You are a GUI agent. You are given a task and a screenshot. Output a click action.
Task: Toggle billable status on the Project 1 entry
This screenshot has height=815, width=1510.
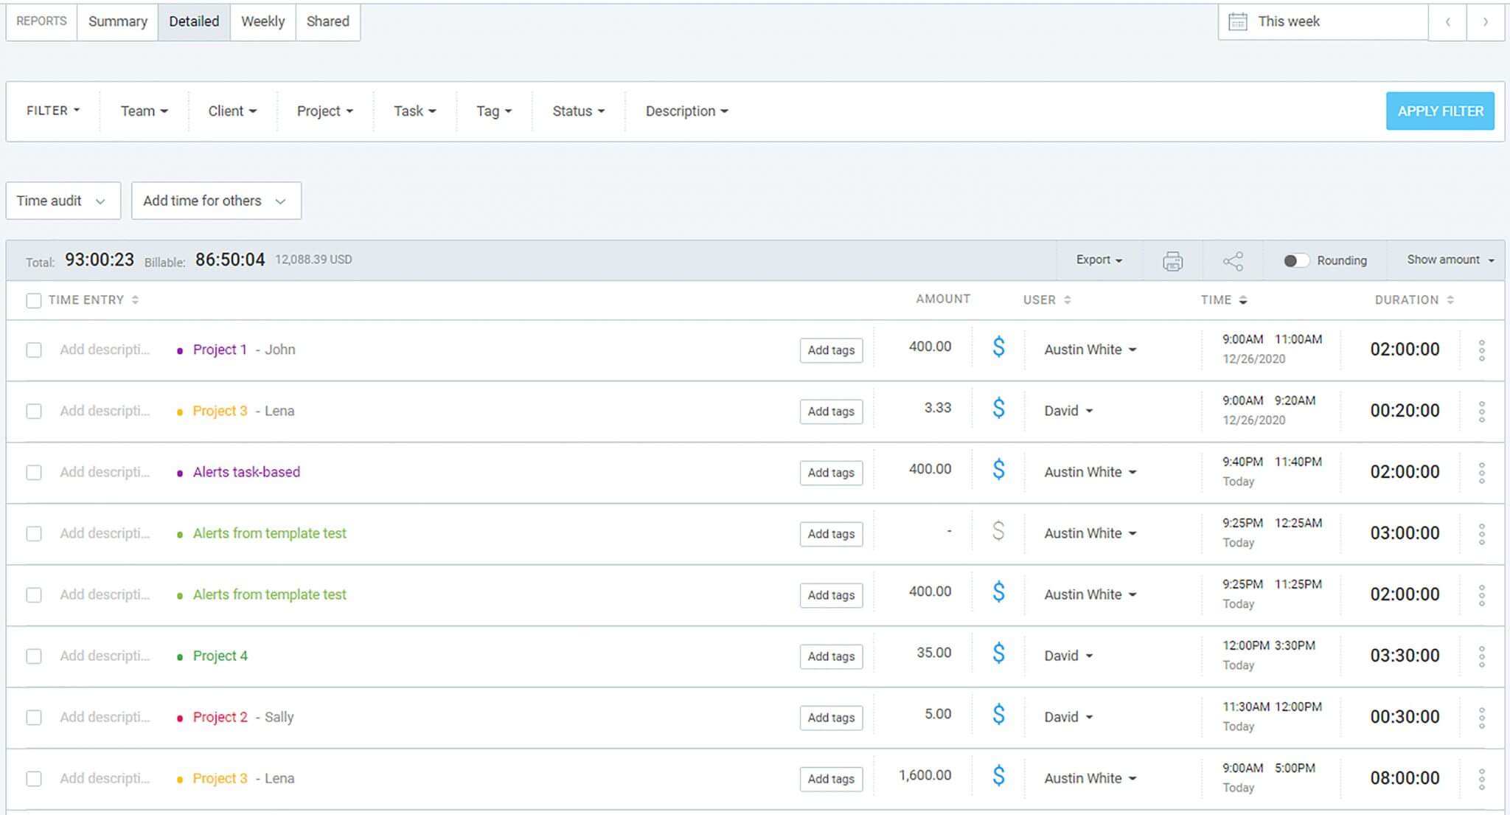[998, 347]
